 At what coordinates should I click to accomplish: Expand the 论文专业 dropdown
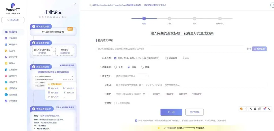tap(131, 76)
